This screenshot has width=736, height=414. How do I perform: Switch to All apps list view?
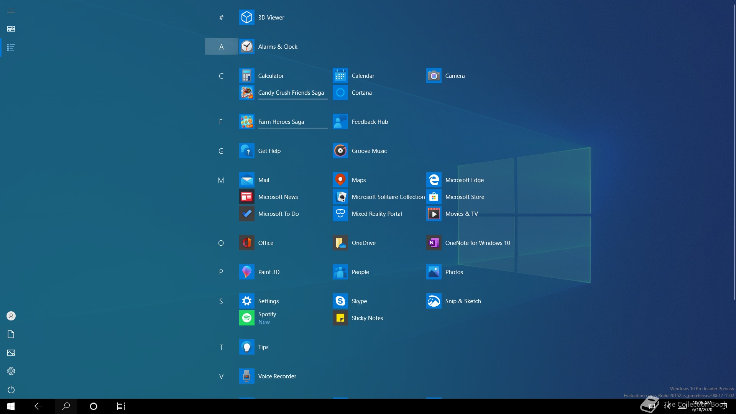tap(11, 48)
